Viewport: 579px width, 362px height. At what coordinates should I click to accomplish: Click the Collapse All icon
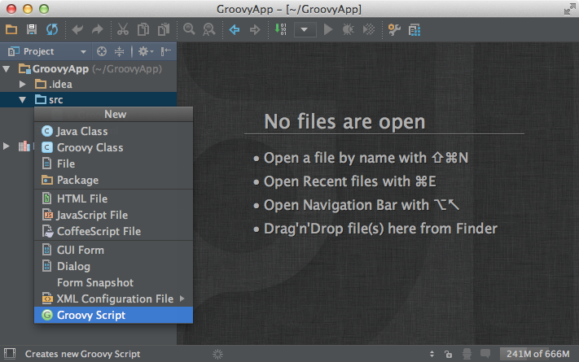[x=119, y=51]
